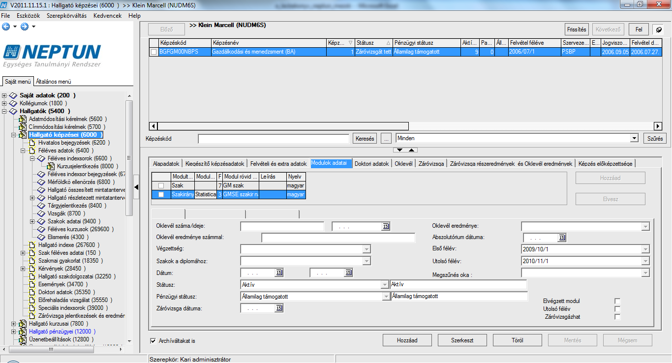This screenshot has height=363, width=672.
Task: Click the Frissítés button
Action: coord(577,30)
